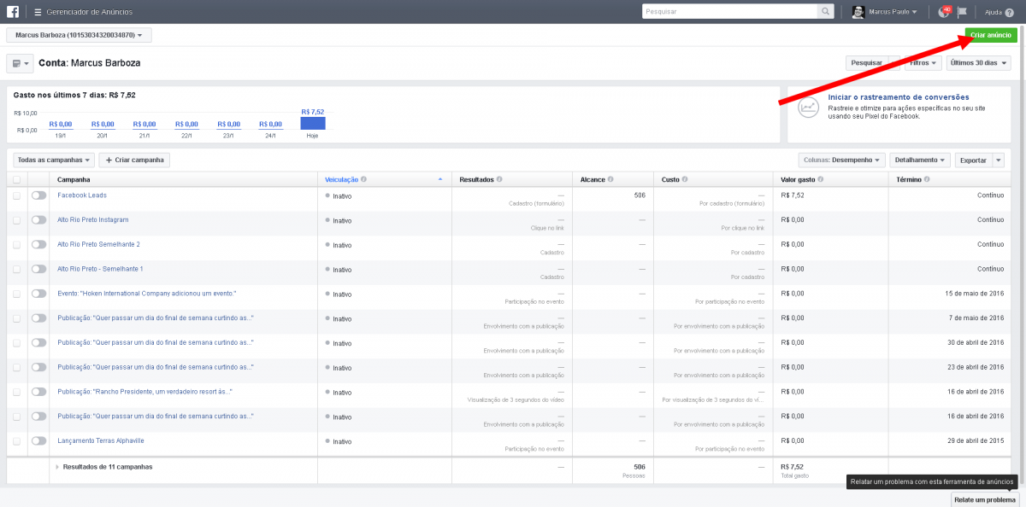This screenshot has width=1026, height=507.
Task: Enable the Lançamento Terras Alphaville campaign toggle
Action: (x=38, y=441)
